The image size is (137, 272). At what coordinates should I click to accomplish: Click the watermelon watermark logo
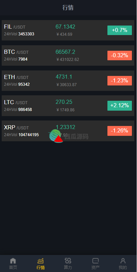click(x=56, y=136)
